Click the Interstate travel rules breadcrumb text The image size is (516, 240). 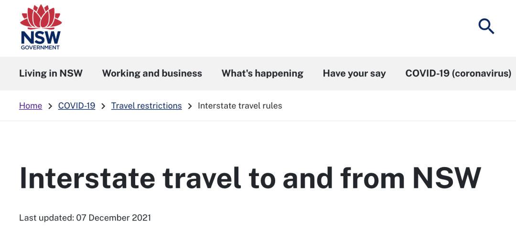[x=240, y=106]
